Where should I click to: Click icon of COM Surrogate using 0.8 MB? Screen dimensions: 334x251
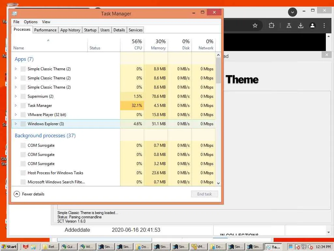click(x=23, y=155)
